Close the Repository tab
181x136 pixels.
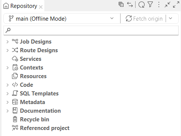[x=41, y=7]
